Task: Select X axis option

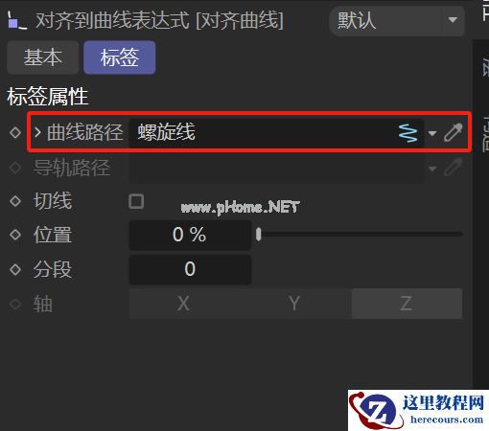Action: 184,304
